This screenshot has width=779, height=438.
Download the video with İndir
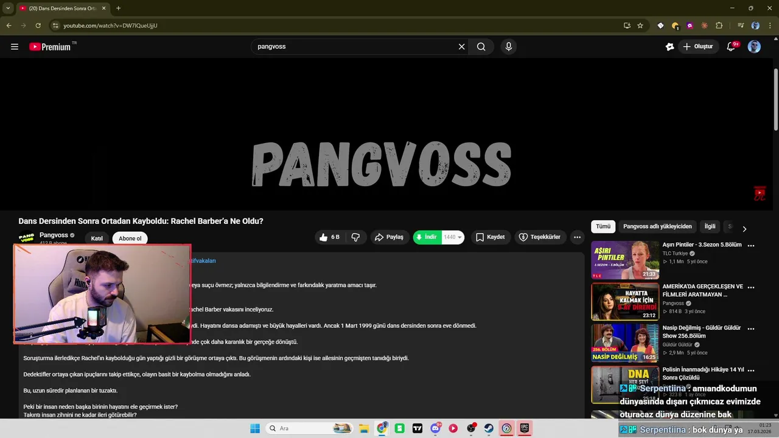tap(427, 237)
